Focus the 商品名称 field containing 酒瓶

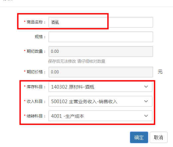101,22
